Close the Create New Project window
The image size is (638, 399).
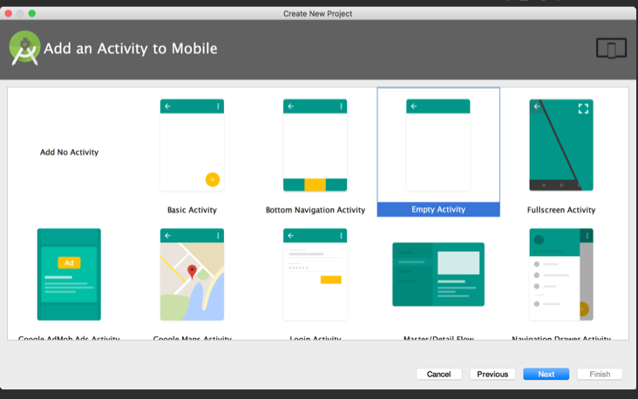(x=8, y=13)
